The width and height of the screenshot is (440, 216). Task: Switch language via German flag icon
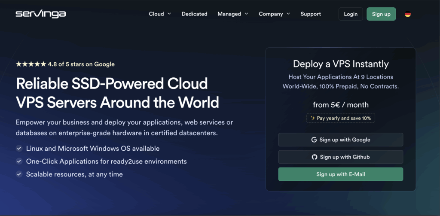point(407,14)
